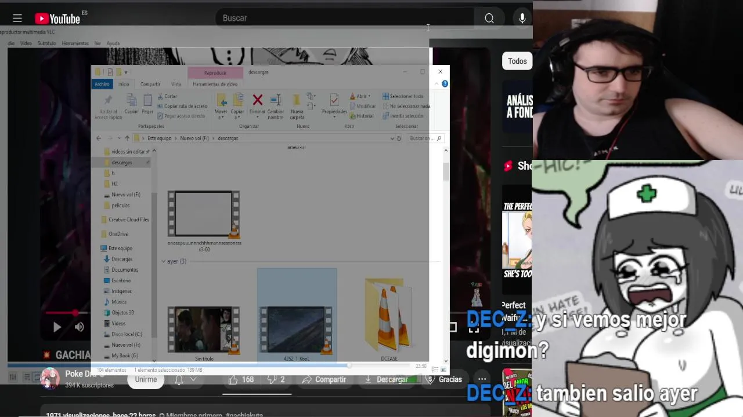Viewport: 743px width, 417px height.
Task: Click the Copiar ribbon icon
Action: point(131,101)
